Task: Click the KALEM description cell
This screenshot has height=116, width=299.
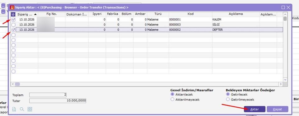Action: [x=236, y=19]
